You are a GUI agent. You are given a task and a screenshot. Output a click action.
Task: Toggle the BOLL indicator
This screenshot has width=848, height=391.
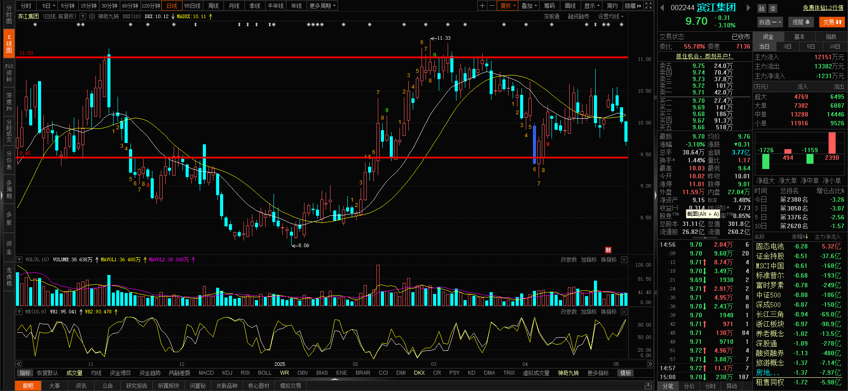[x=265, y=373]
